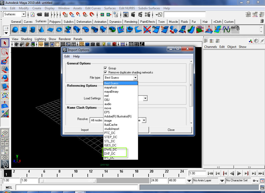Open the shelf options arrow menu

[x=6, y=33]
